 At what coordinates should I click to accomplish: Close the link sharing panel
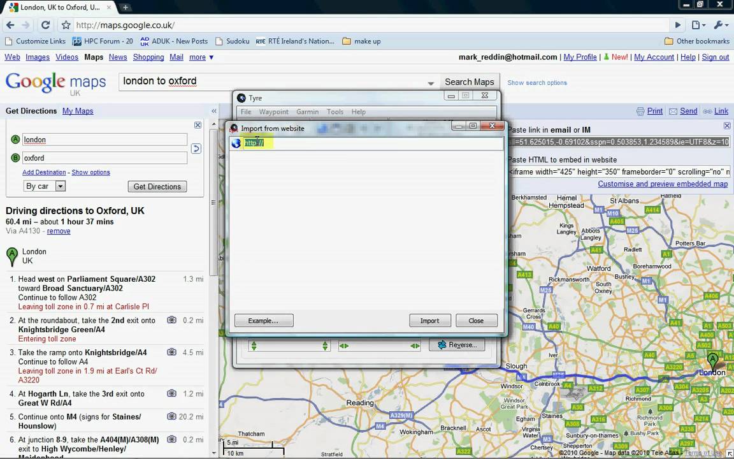pos(727,126)
